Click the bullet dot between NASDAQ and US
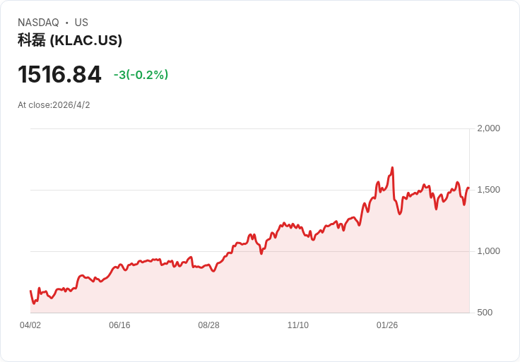The height and width of the screenshot is (362, 520). [66, 23]
